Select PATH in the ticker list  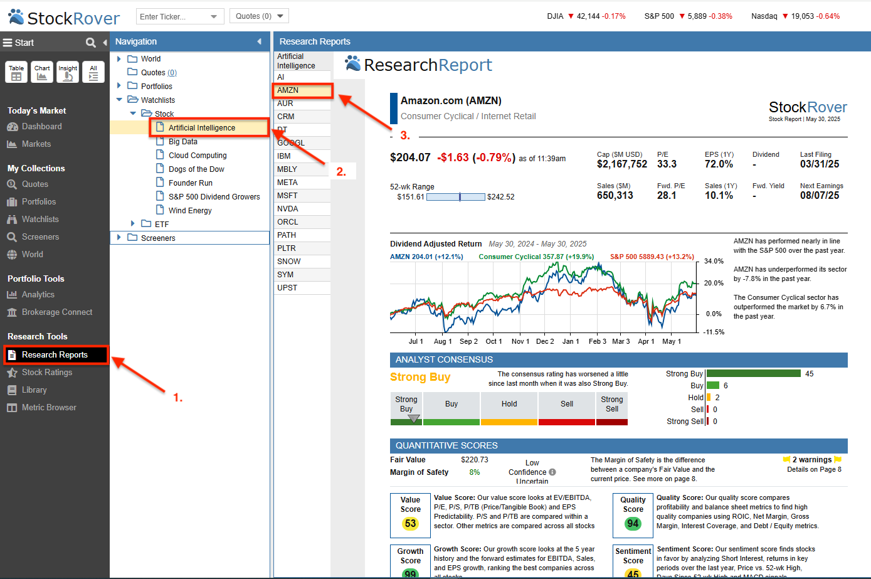pyautogui.click(x=302, y=235)
